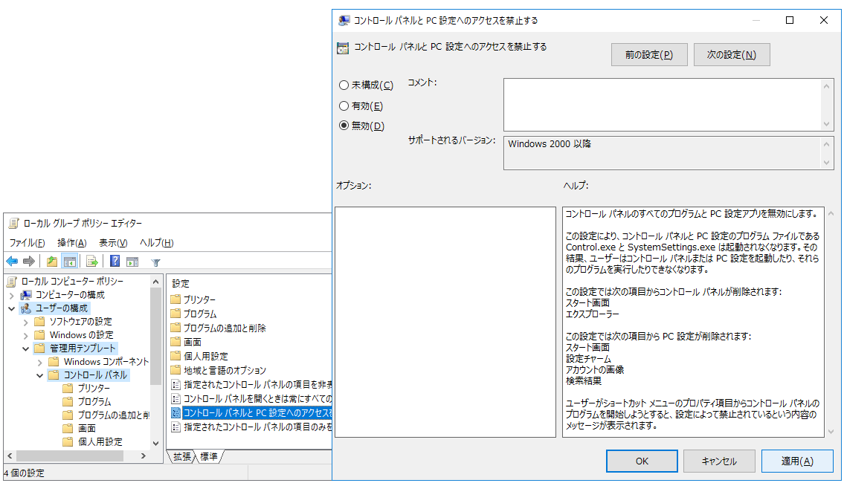This screenshot has width=844, height=483.
Task: Click the policy dialog title bar icon
Action: 344,21
